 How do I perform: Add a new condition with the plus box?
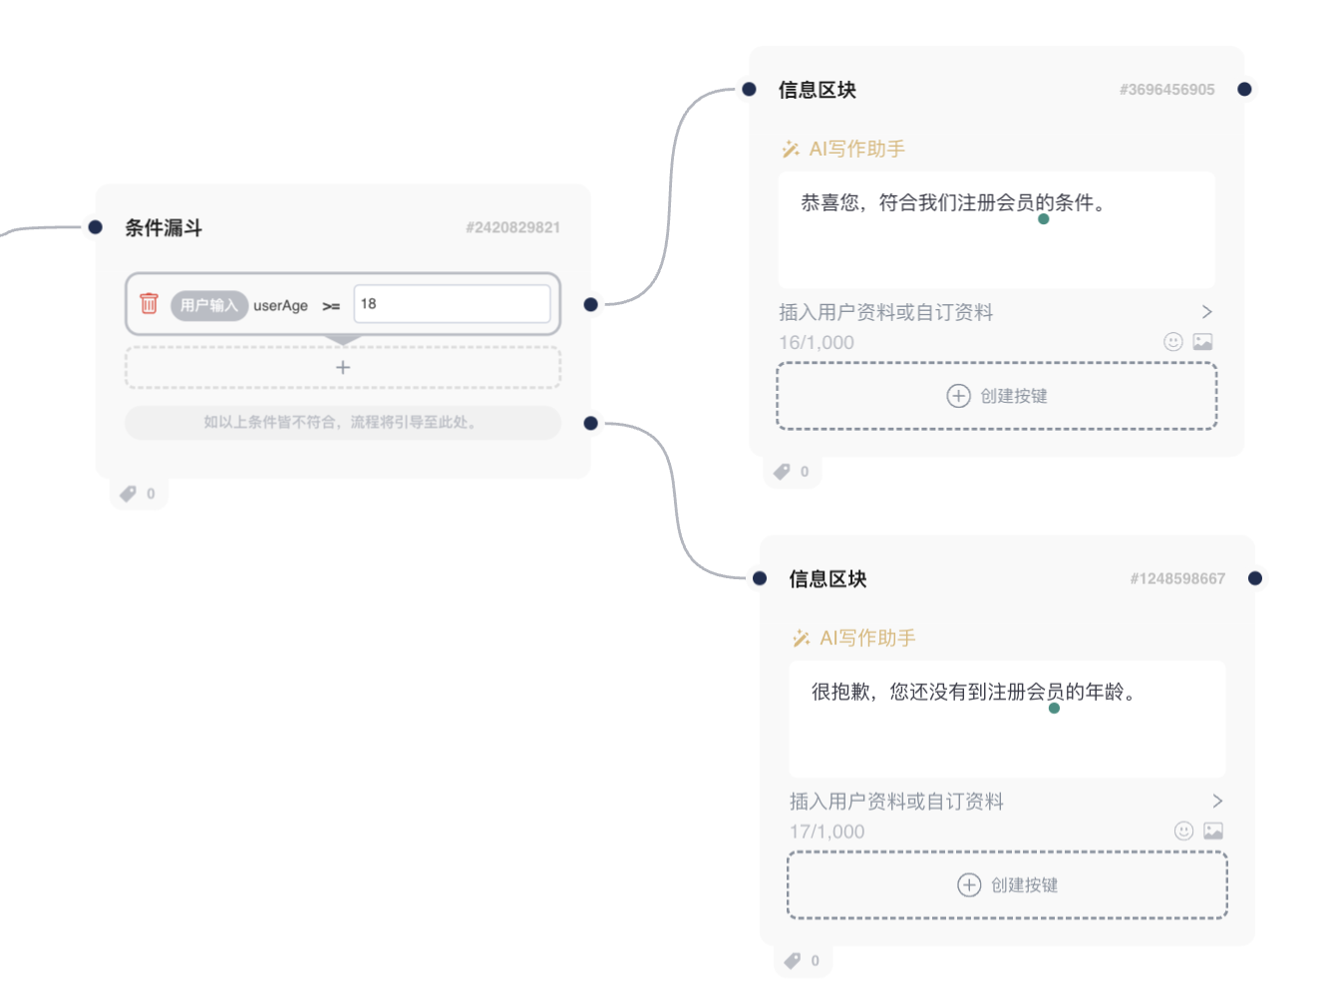[343, 368]
